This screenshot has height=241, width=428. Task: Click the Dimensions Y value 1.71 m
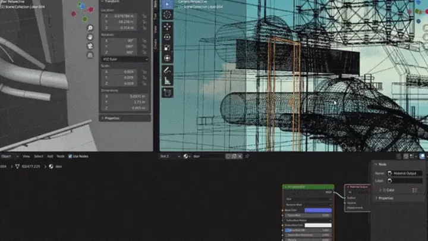(x=125, y=102)
